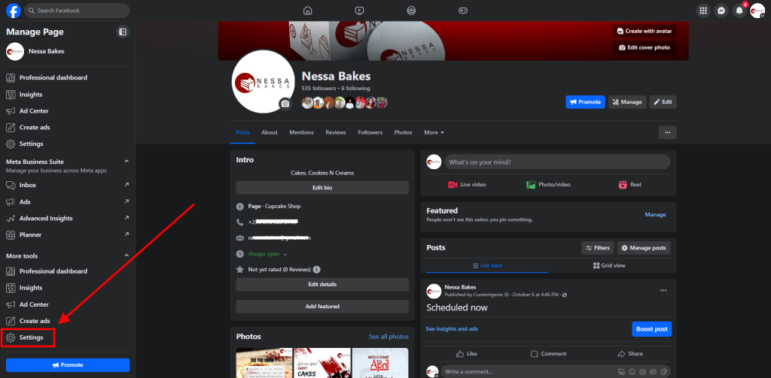Screen dimensions: 771x378
Task: Switch to the Followers tab
Action: coord(370,132)
